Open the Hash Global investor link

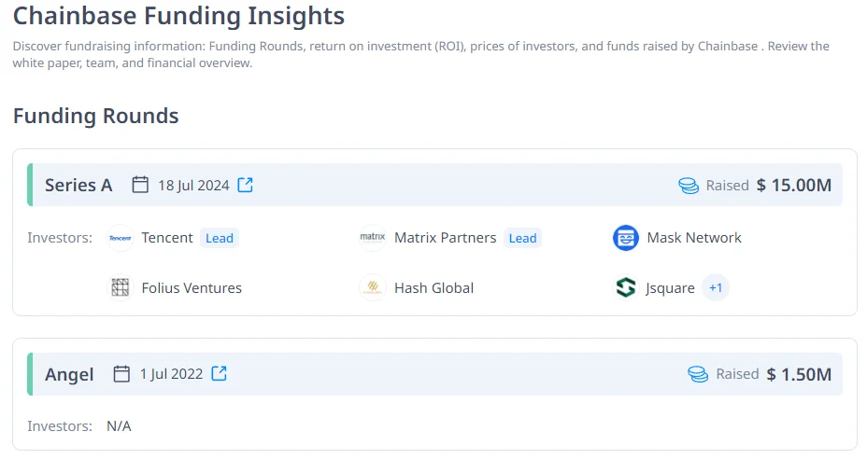[433, 287]
